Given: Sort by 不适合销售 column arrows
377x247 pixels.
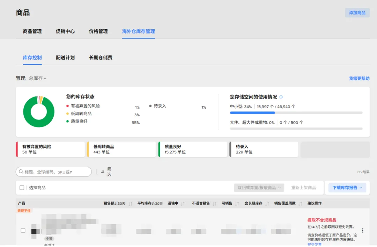Looking at the screenshot, I should click(x=214, y=204).
